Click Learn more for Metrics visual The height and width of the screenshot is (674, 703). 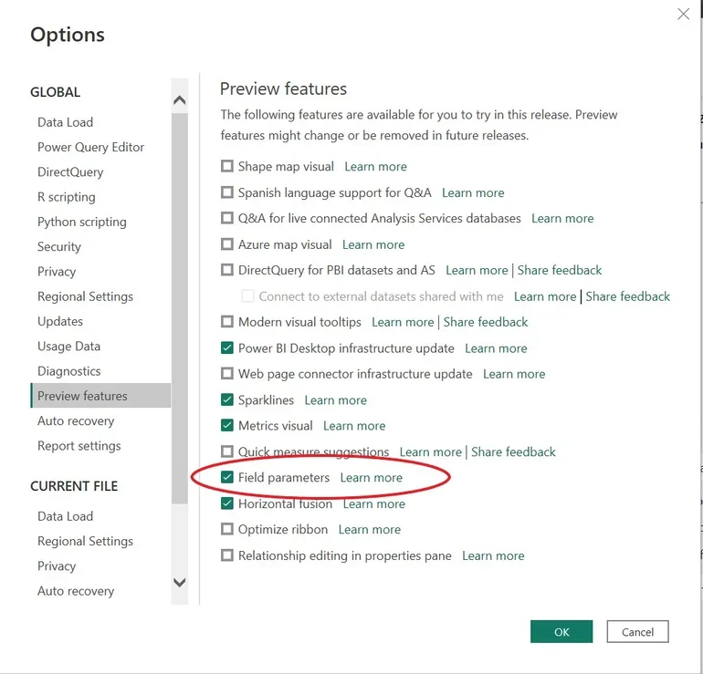354,426
